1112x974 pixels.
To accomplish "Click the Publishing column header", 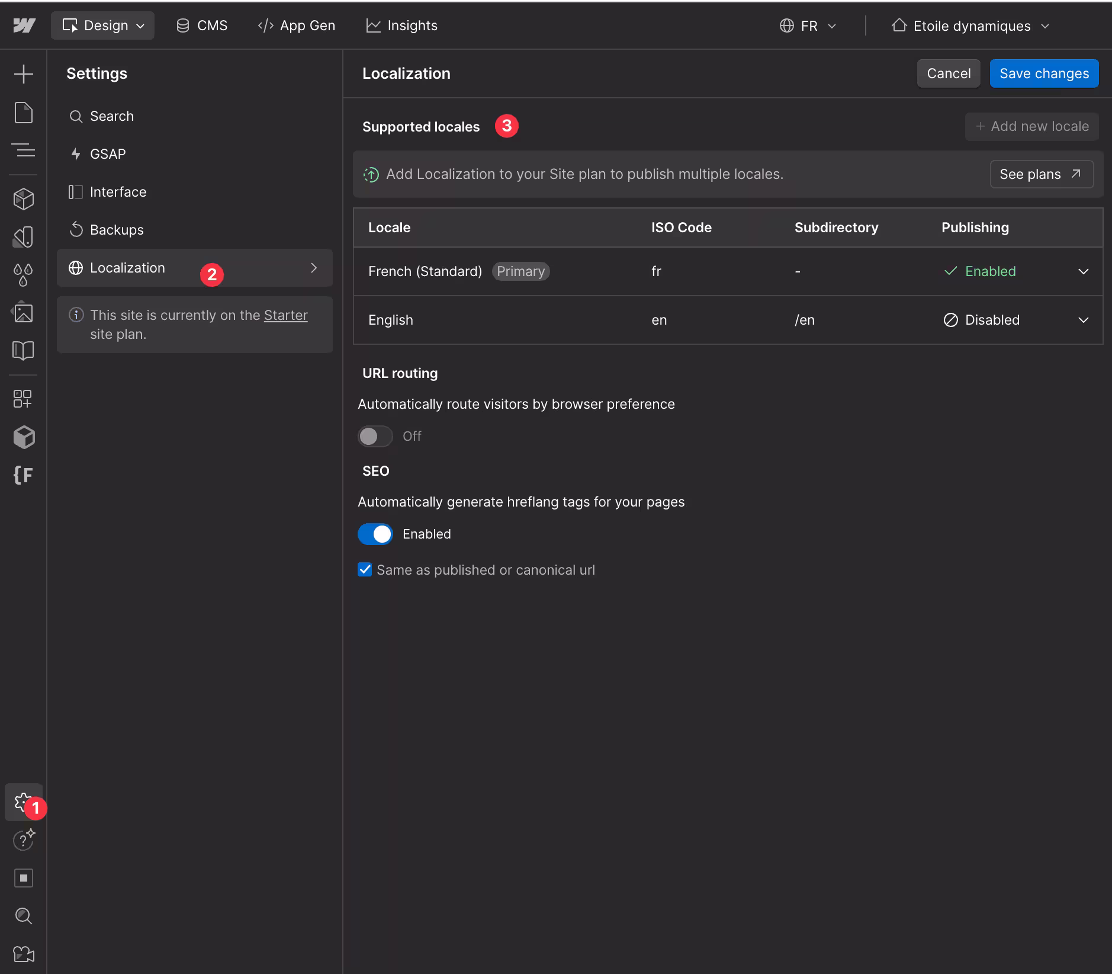I will tap(975, 228).
